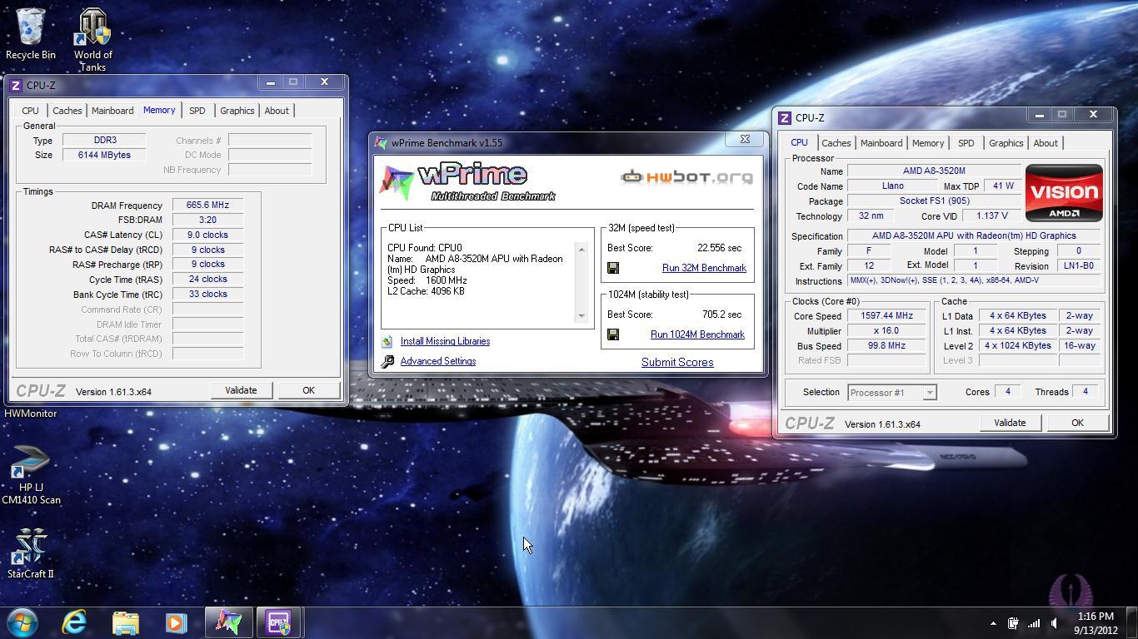Viewport: 1138px width, 639px height.
Task: Click 1024M best score 705.2 sec
Action: 721,315
